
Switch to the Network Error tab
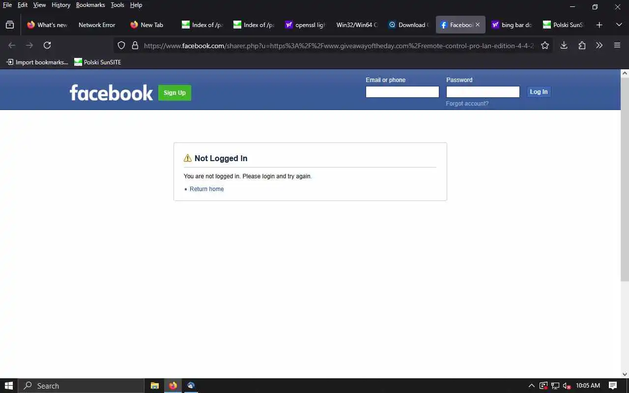click(97, 25)
